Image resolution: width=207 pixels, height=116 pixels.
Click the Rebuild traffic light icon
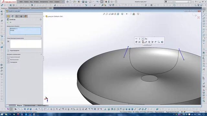(x=106, y=2)
